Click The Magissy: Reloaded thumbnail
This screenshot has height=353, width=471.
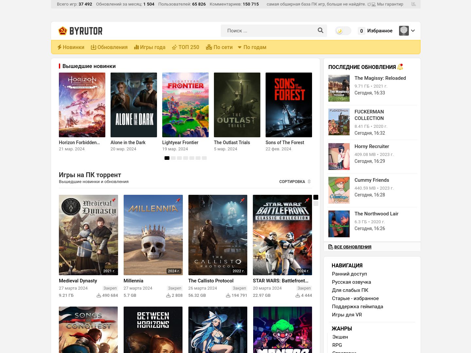(x=339, y=88)
